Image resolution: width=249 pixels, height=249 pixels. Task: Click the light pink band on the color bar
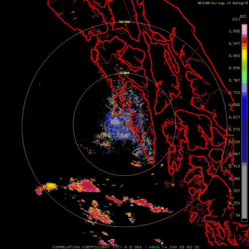[x=244, y=29]
